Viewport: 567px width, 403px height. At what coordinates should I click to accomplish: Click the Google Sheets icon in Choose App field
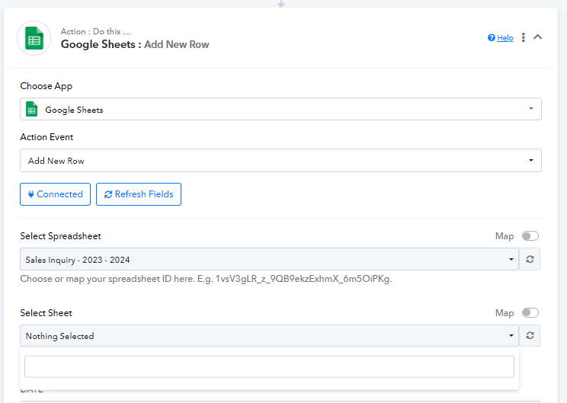point(32,109)
